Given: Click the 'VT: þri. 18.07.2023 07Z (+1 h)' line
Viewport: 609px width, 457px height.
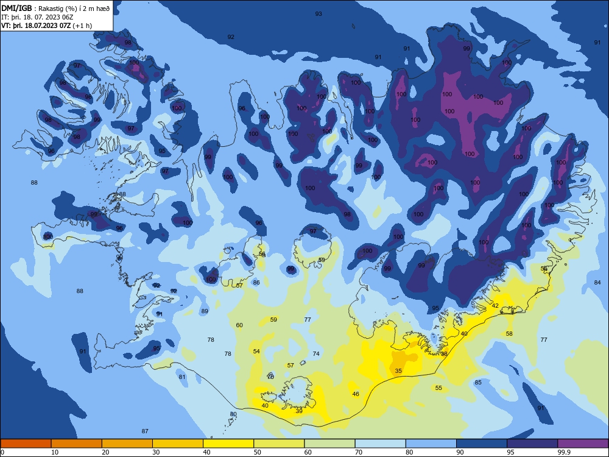Looking at the screenshot, I should 47,26.
